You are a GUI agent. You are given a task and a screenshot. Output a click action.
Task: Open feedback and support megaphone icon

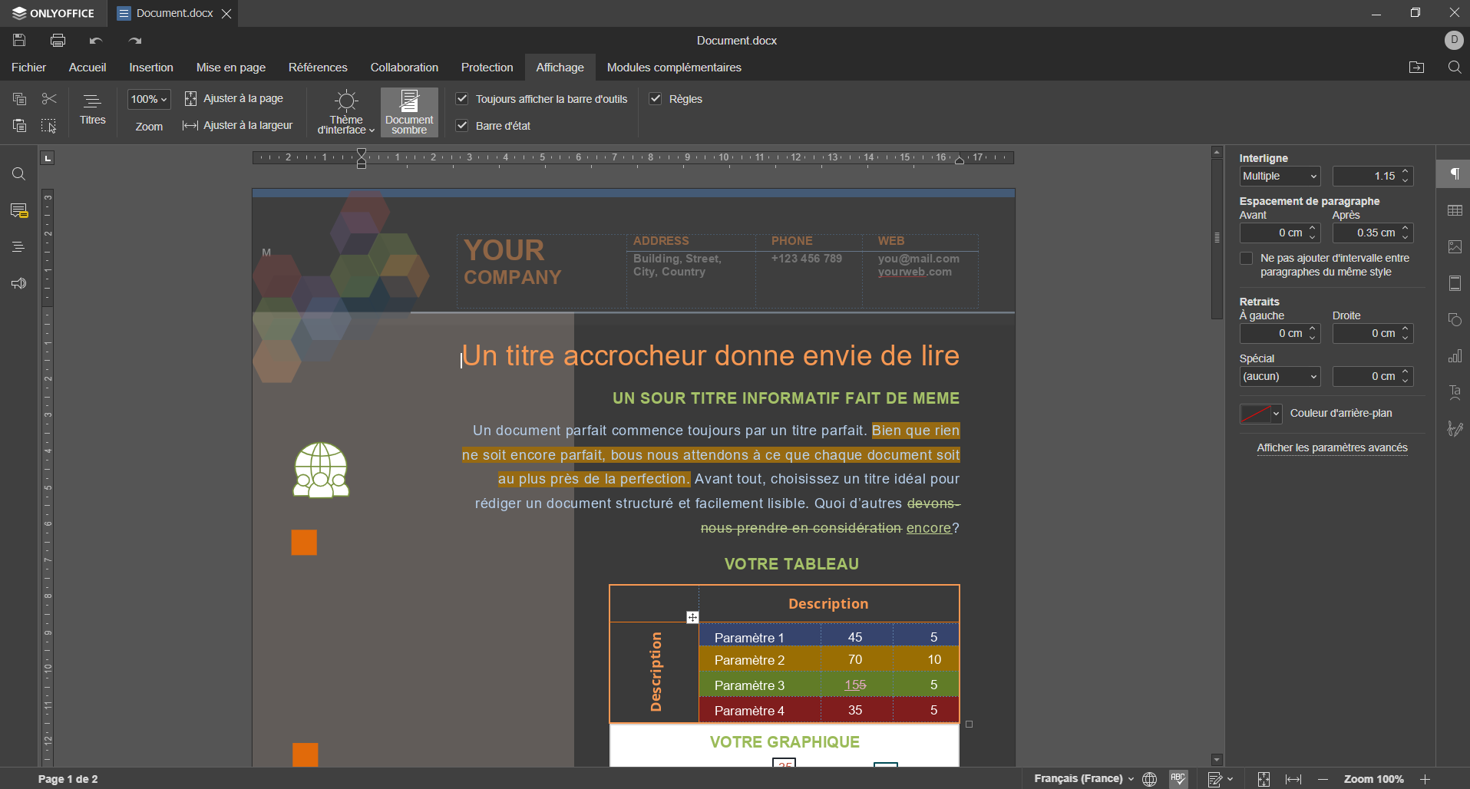click(x=18, y=283)
